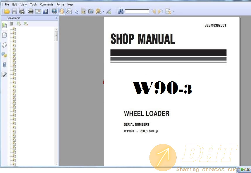The image size is (251, 173).
Task: Expand the dropdown arrow after the search icons
Action: pos(173,11)
